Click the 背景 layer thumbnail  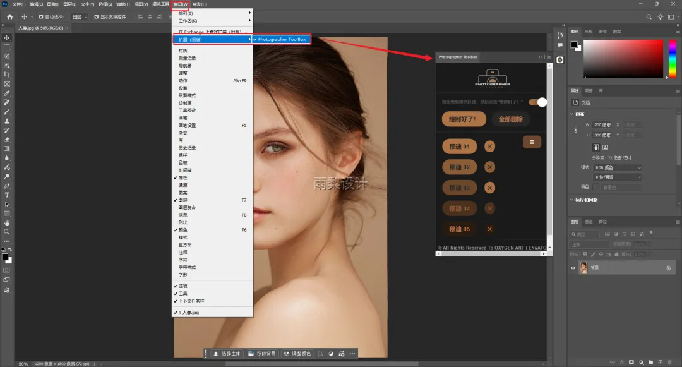click(583, 268)
